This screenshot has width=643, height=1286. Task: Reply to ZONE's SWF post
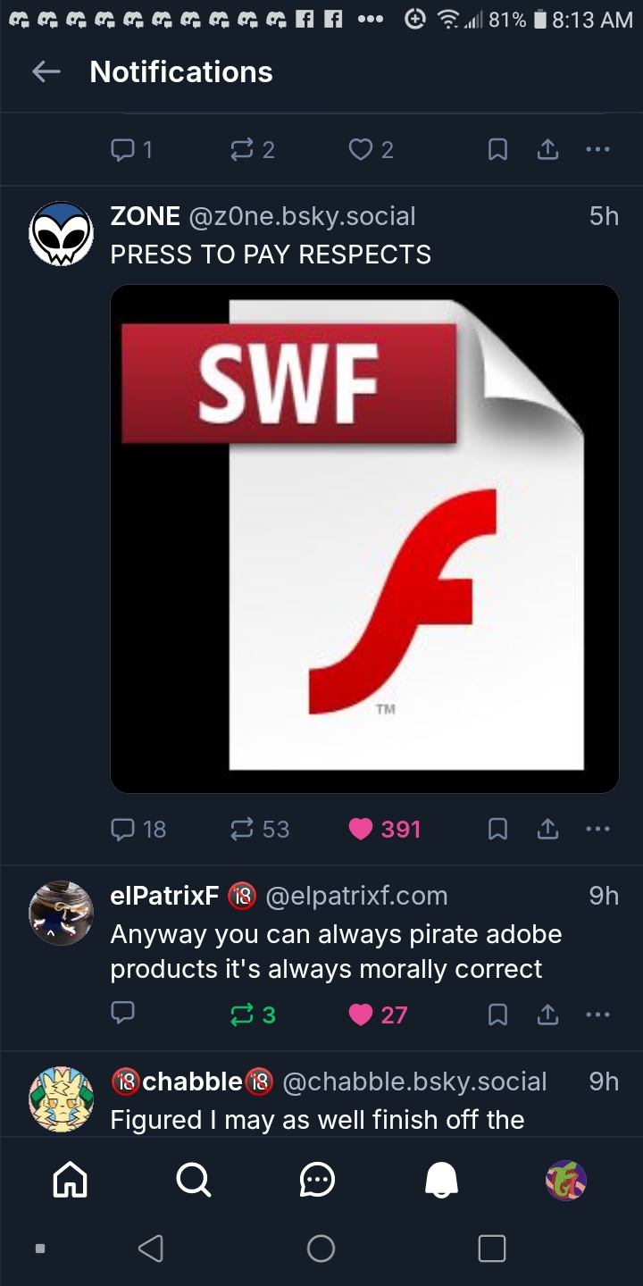123,830
